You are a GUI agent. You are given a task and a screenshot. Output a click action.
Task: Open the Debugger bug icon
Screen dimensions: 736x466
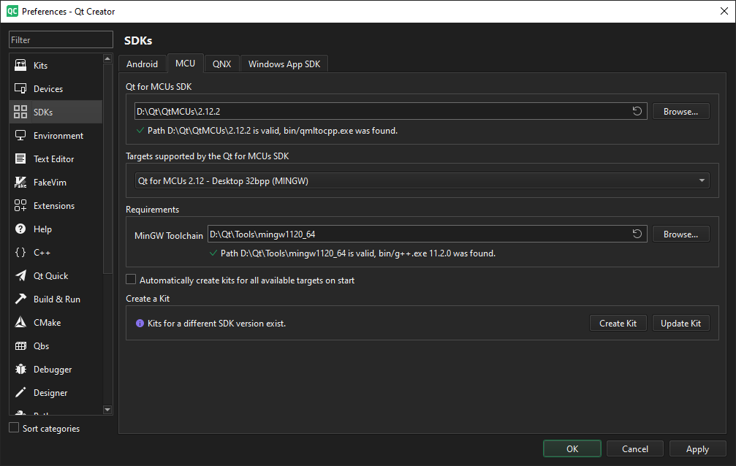tap(20, 370)
